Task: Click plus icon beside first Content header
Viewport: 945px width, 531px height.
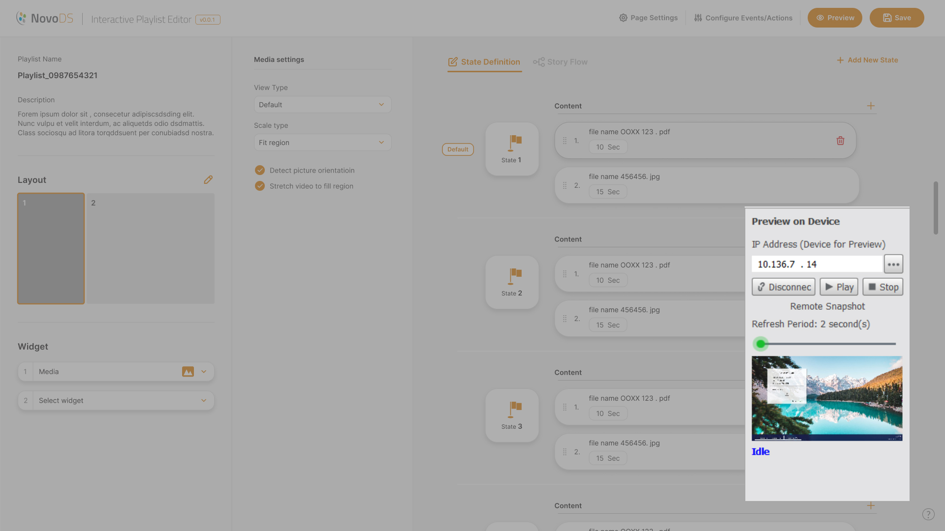Action: coord(871,106)
